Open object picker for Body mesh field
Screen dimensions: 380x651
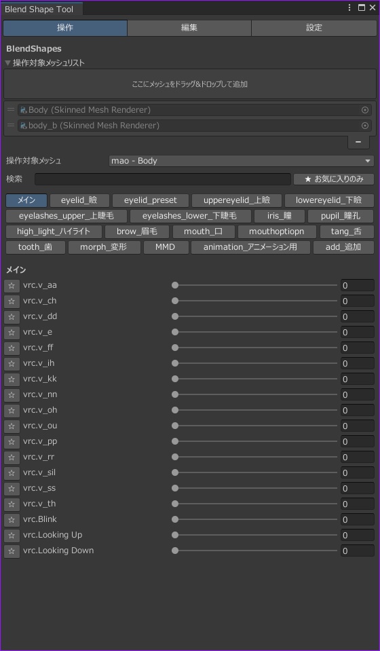pyautogui.click(x=365, y=110)
